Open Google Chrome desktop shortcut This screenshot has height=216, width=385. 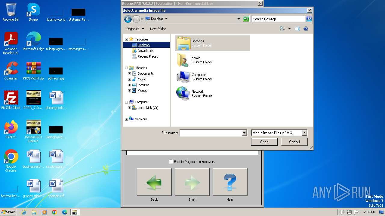coord(11,160)
